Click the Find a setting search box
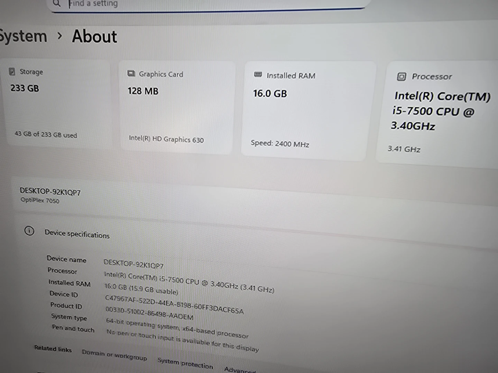This screenshot has height=373, width=498. (207, 4)
